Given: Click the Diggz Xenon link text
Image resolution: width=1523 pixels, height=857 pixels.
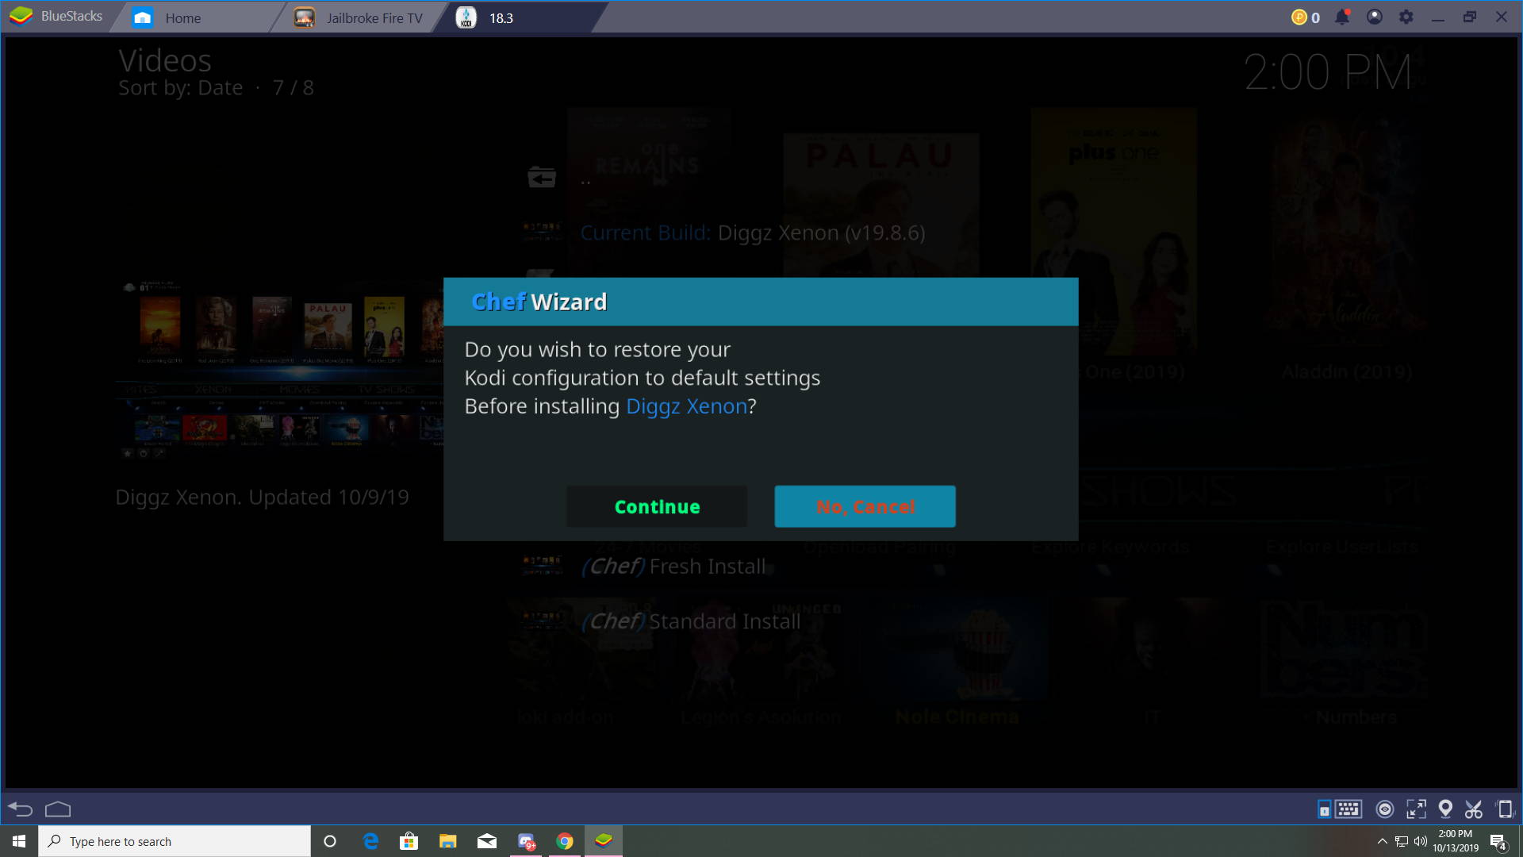Looking at the screenshot, I should (686, 406).
